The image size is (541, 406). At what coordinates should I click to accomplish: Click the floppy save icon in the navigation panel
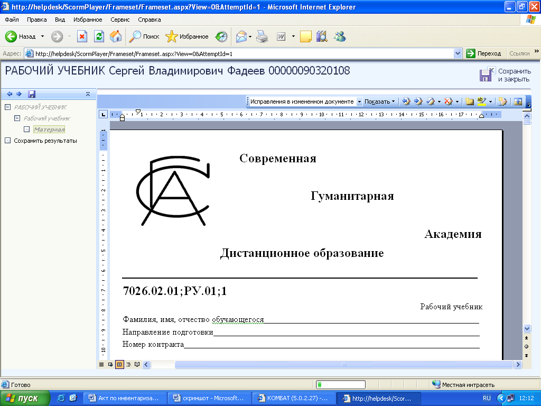click(x=32, y=94)
